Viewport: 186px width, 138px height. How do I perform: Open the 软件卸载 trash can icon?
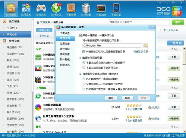point(86,10)
